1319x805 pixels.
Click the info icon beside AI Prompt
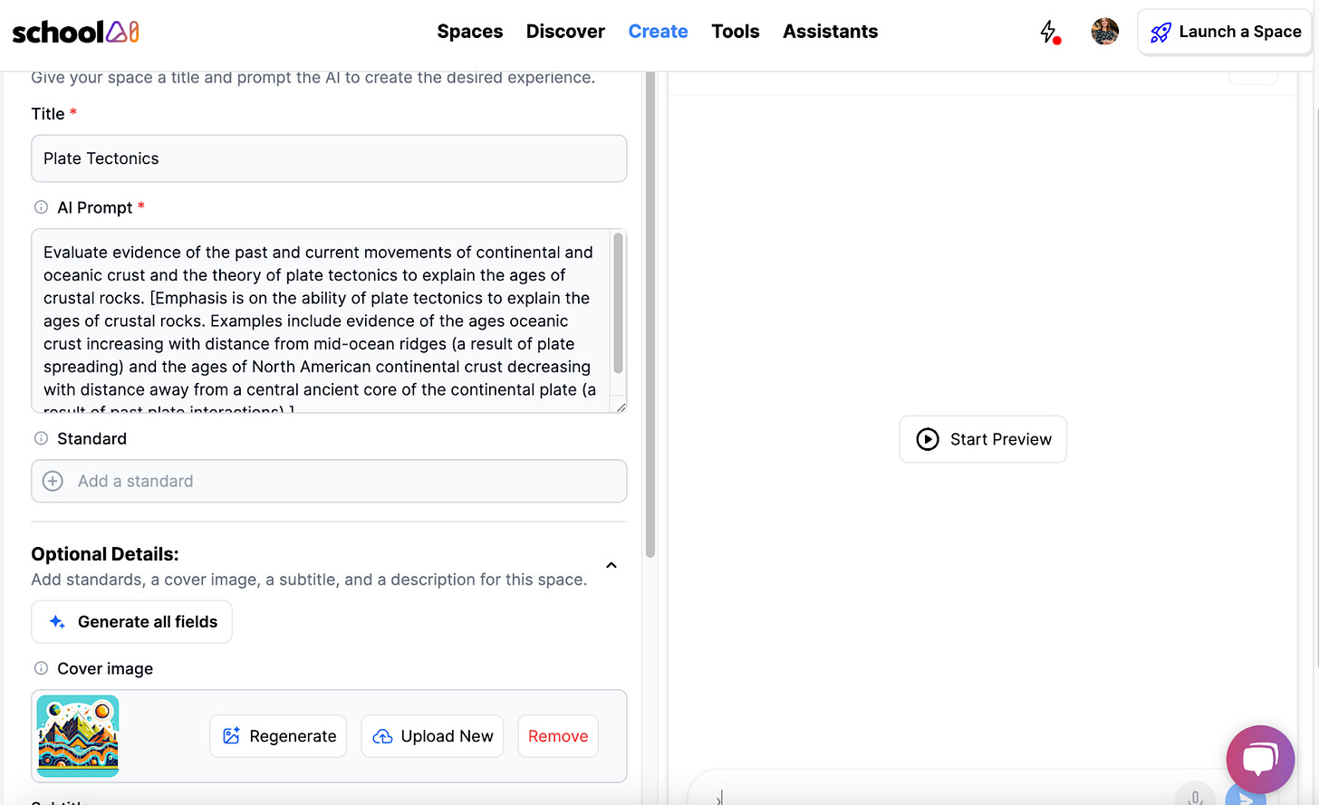(x=41, y=207)
